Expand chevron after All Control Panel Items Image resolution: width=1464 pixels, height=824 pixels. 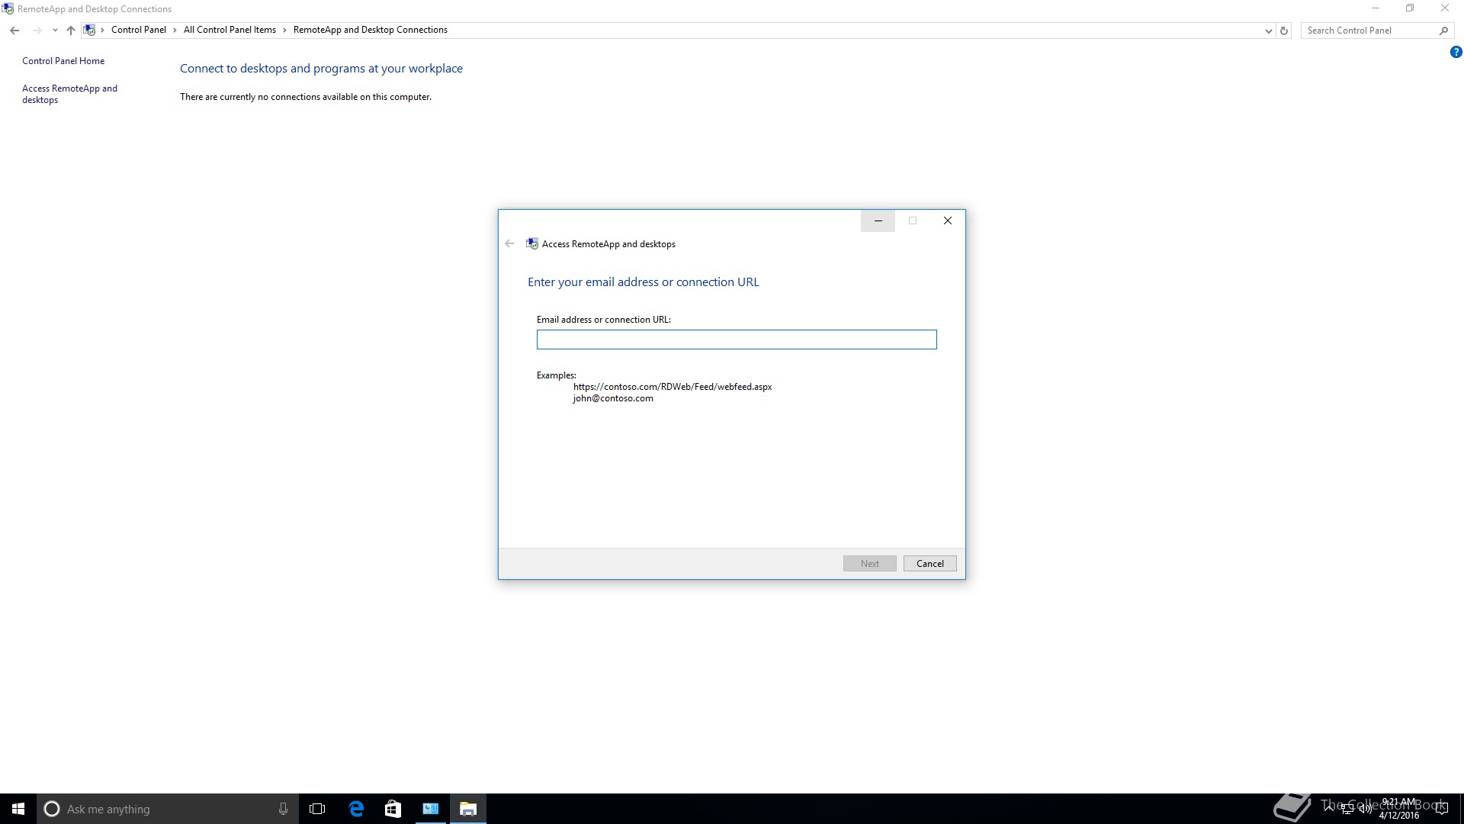click(285, 30)
